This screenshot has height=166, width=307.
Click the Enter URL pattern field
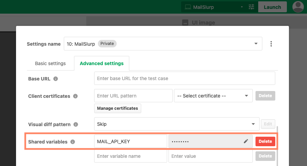pyautogui.click(x=133, y=96)
